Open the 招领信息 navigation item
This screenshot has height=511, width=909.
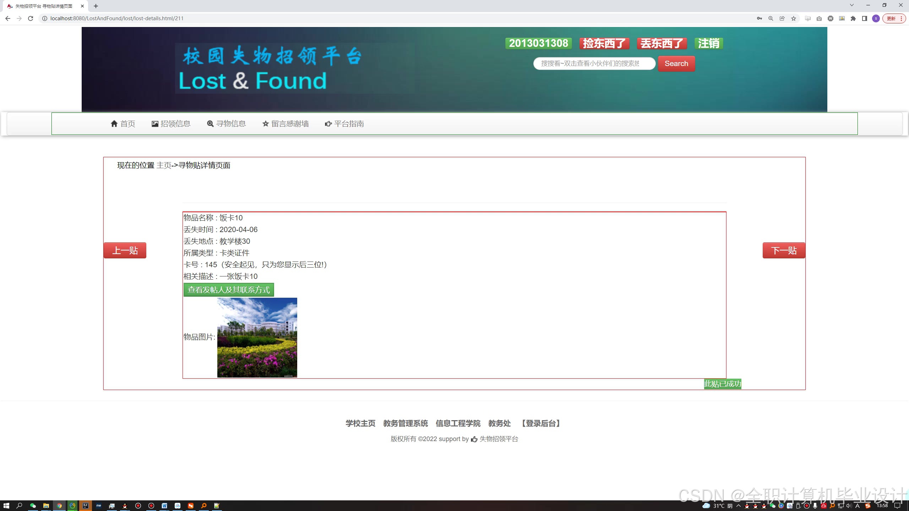[171, 124]
